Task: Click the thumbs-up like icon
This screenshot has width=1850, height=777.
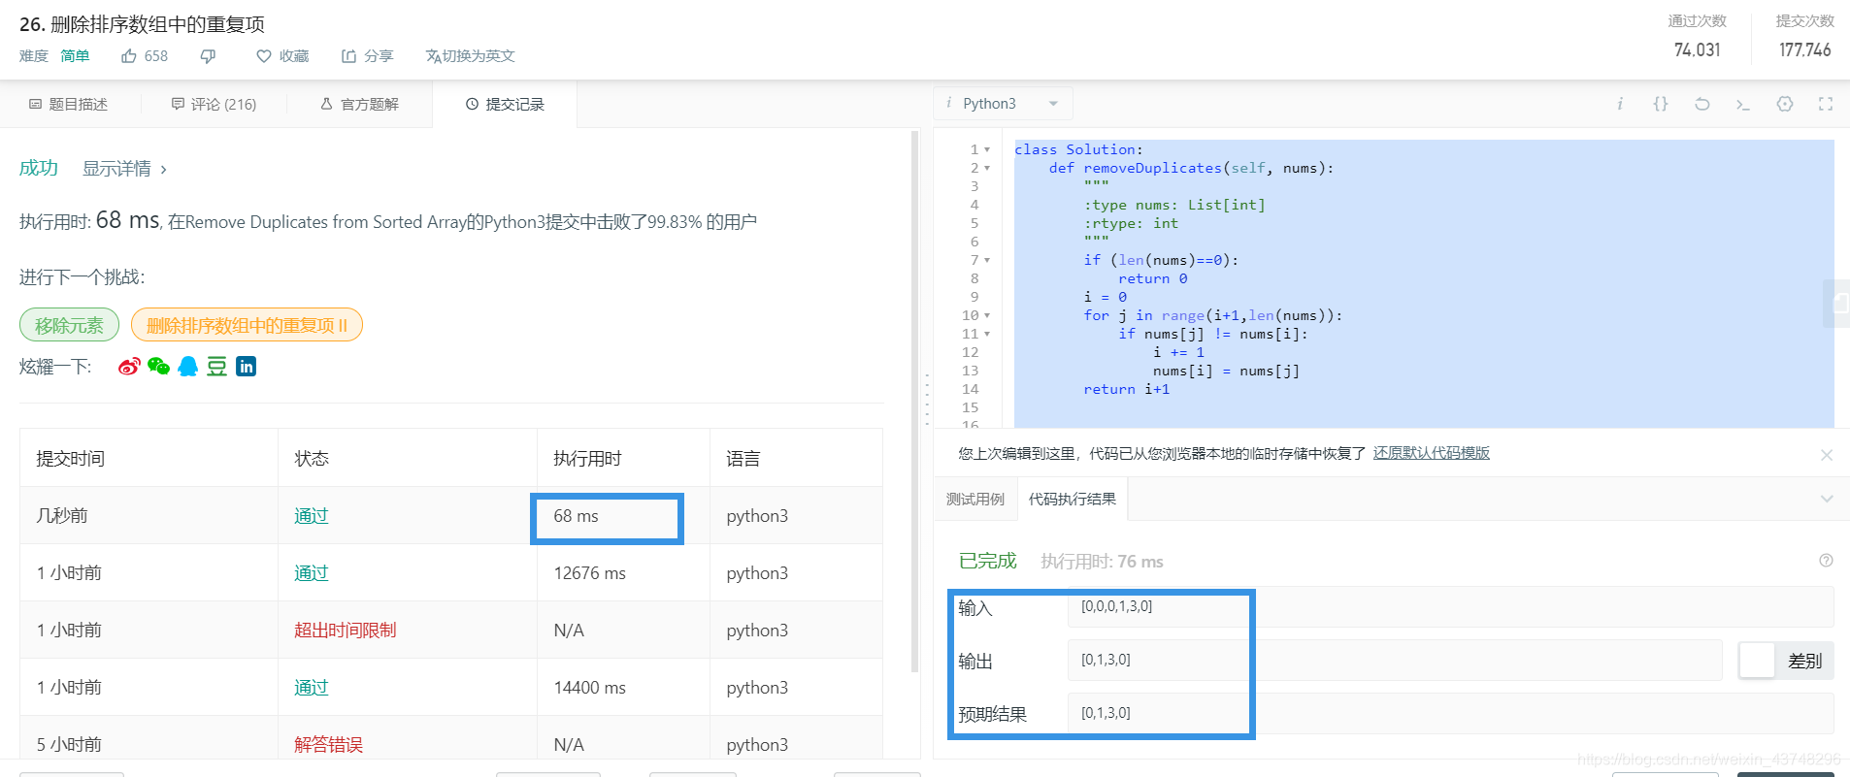Action: click(128, 56)
